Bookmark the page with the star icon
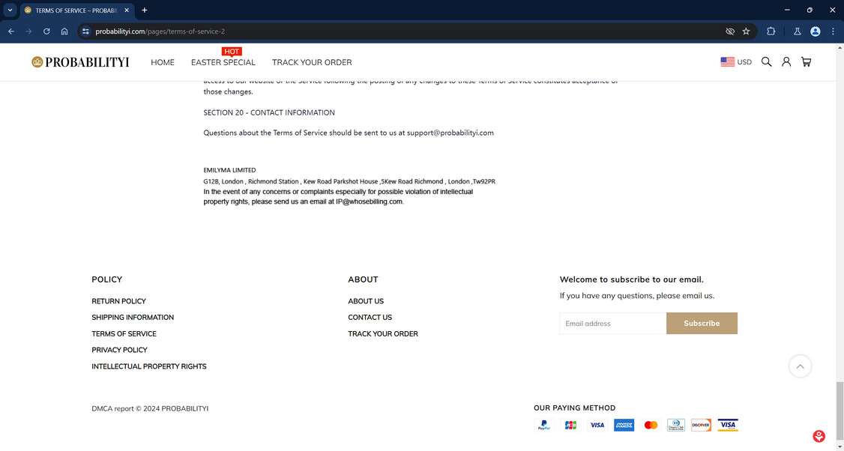The width and height of the screenshot is (844, 451). click(746, 31)
